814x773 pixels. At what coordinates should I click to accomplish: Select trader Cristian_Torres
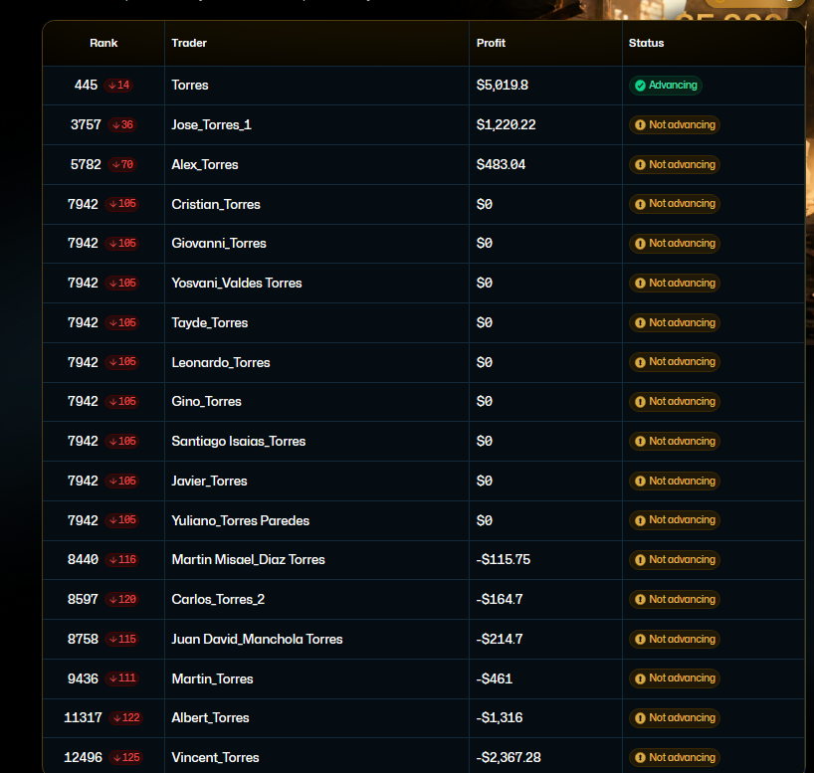click(216, 204)
